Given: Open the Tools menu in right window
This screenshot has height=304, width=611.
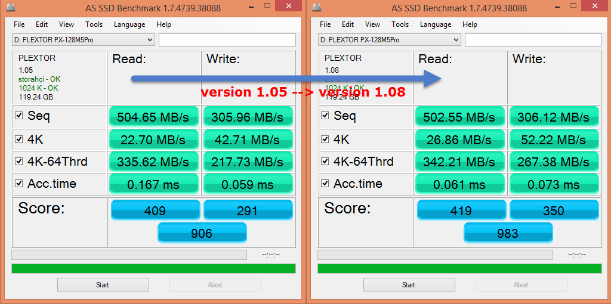Looking at the screenshot, I should [x=400, y=24].
